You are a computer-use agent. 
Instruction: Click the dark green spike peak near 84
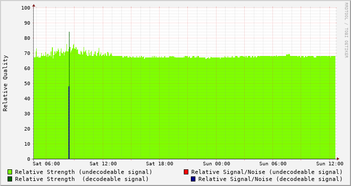click(69, 32)
